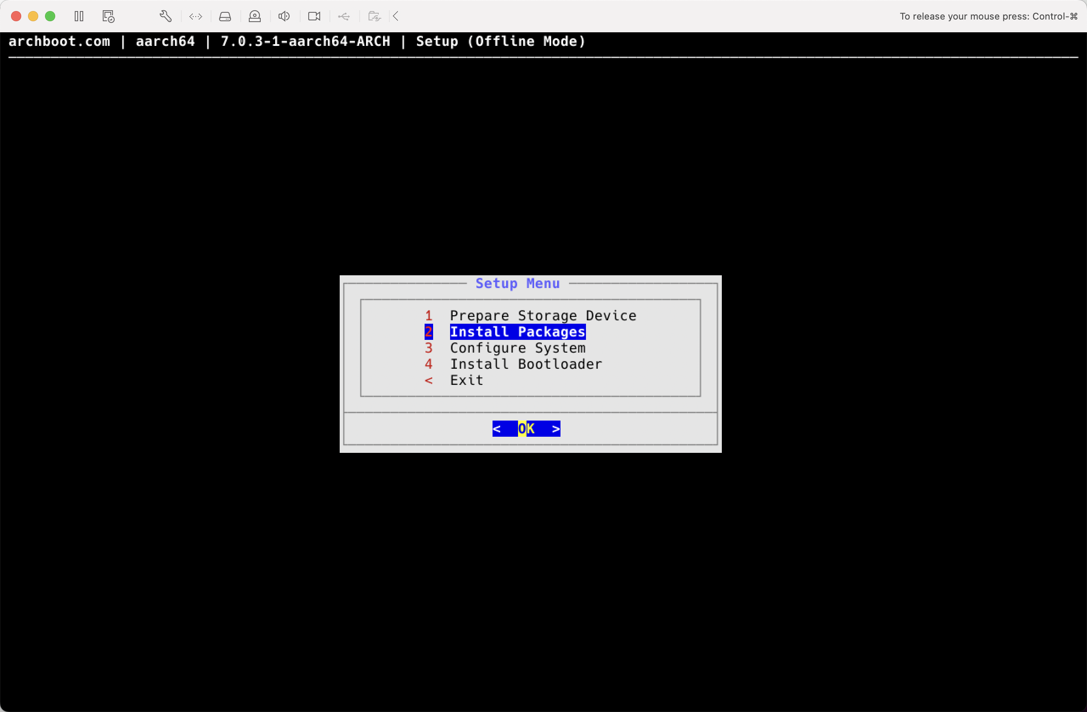Click the sound speaker icon
The image size is (1087, 712).
(x=284, y=17)
